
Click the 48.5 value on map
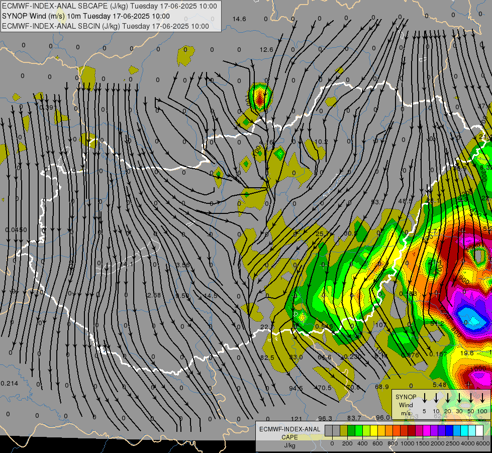coord(405,201)
